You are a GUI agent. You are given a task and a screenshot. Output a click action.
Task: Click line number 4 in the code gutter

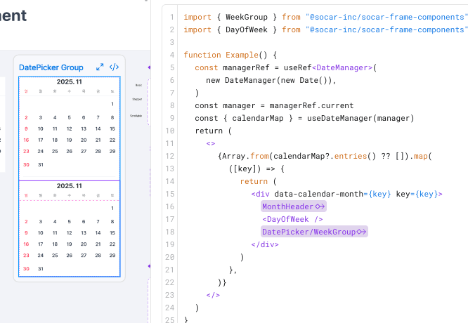[x=172, y=55]
